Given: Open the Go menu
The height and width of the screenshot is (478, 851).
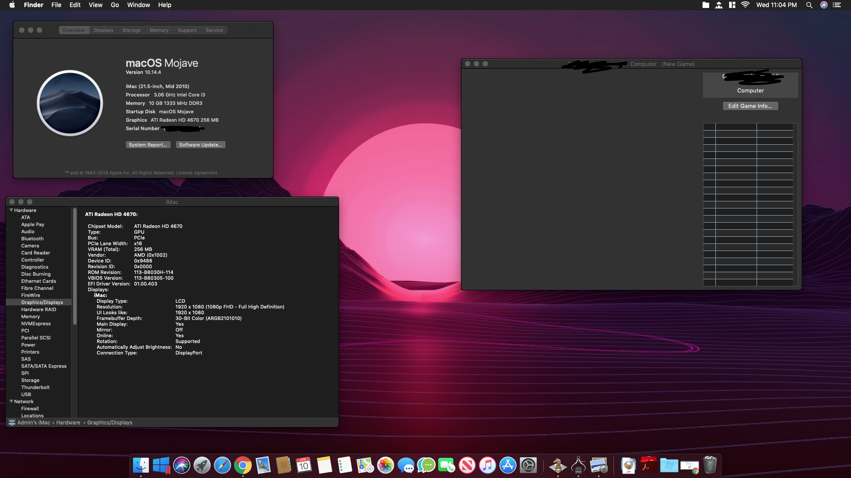Looking at the screenshot, I should coord(115,5).
